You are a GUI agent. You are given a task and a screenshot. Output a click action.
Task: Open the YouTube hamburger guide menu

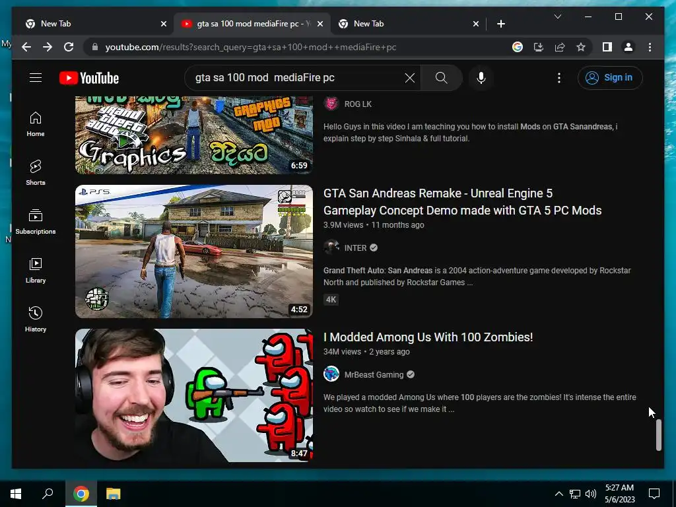[36, 78]
